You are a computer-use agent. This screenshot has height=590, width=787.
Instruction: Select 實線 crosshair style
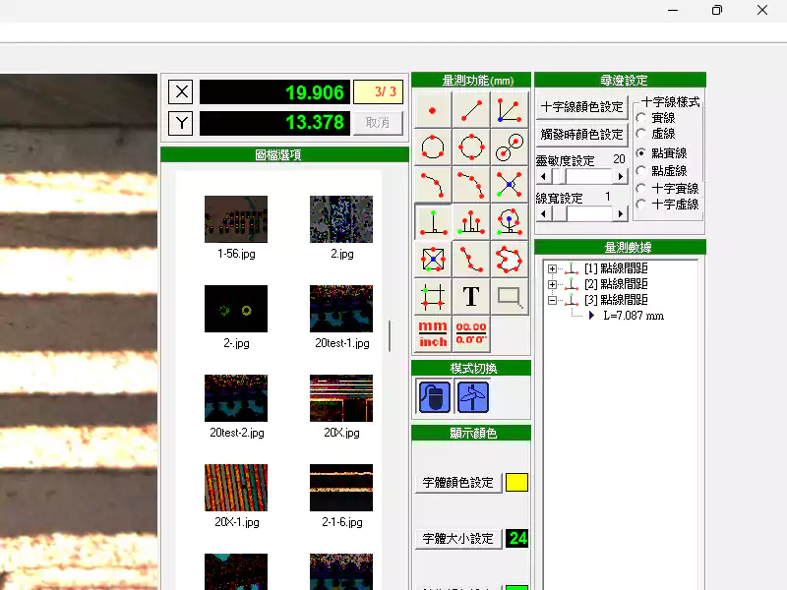pyautogui.click(x=641, y=118)
